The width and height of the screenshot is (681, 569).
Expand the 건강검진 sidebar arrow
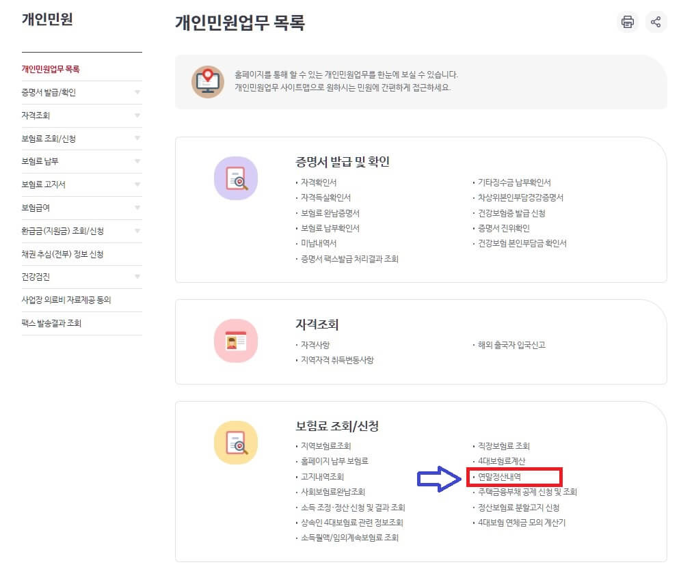click(137, 277)
